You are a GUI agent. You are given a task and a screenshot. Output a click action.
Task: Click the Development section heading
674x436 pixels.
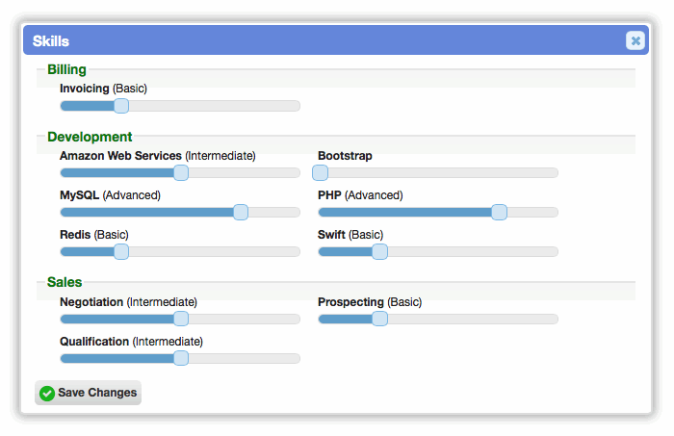90,137
